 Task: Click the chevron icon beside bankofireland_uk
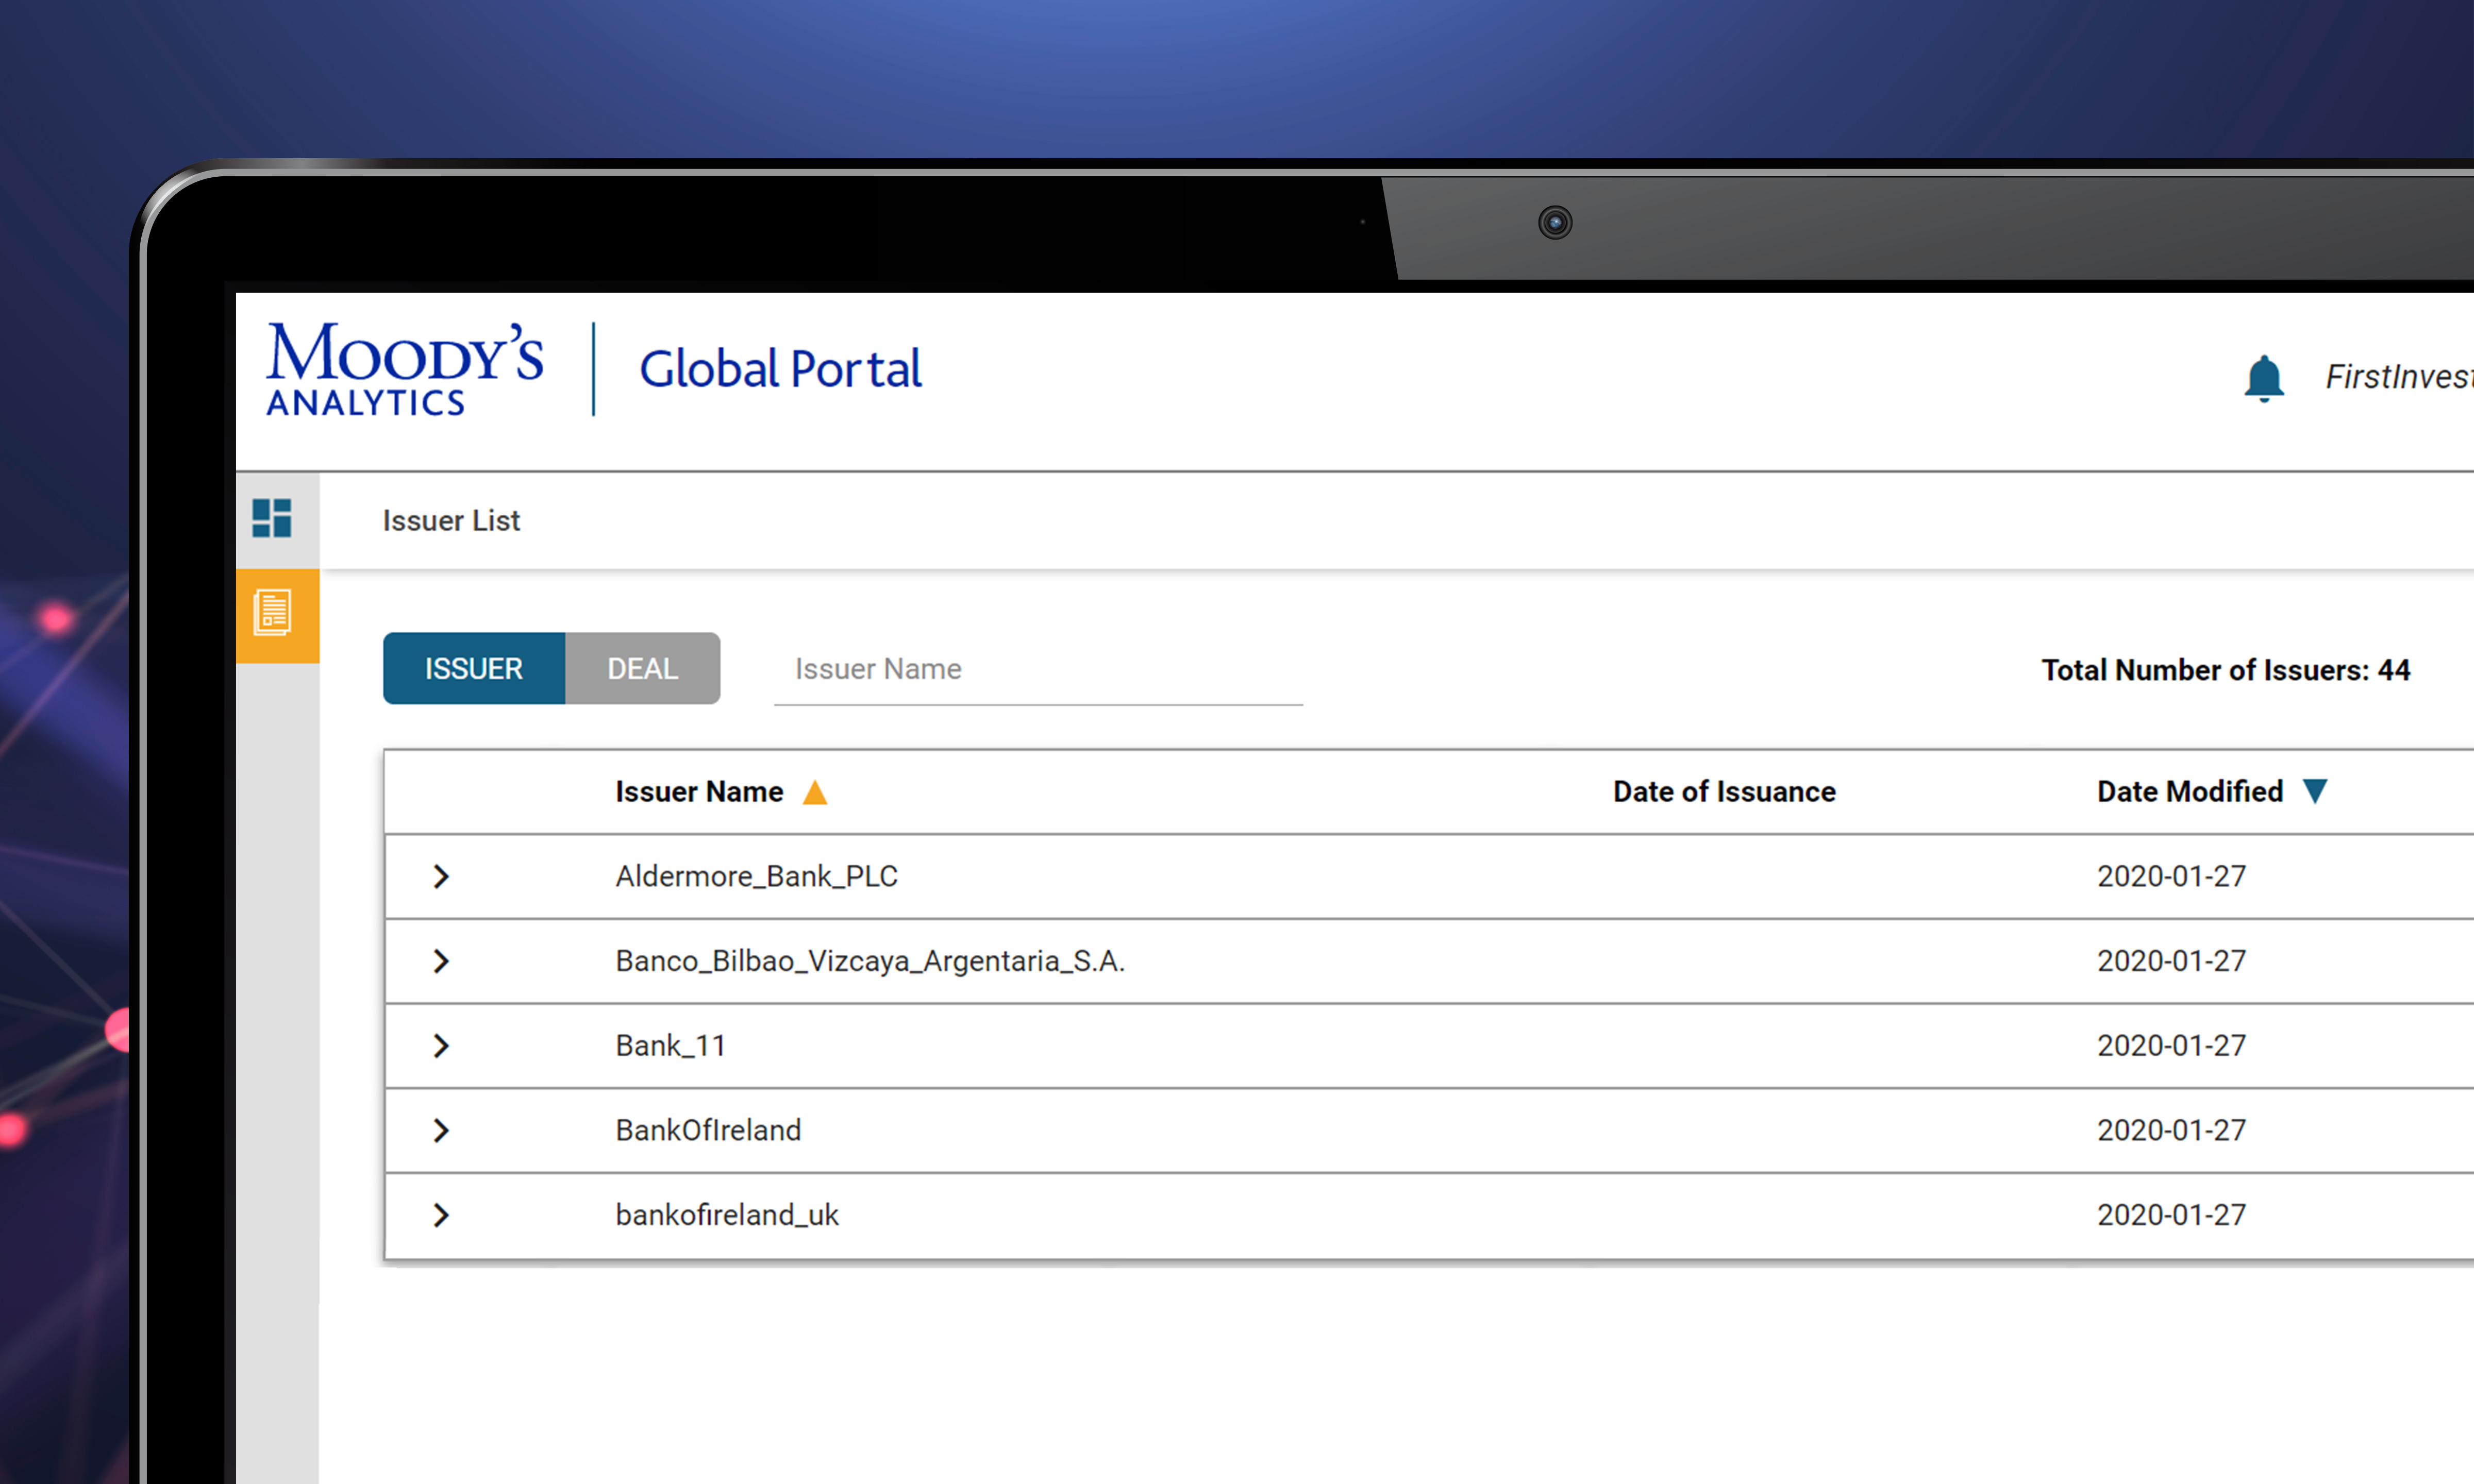[441, 1215]
